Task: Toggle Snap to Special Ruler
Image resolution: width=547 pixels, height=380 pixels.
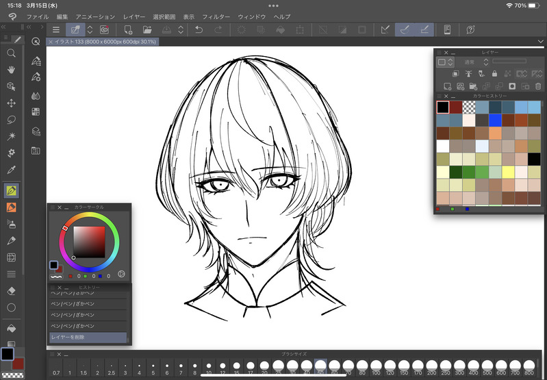Action: 405,29
